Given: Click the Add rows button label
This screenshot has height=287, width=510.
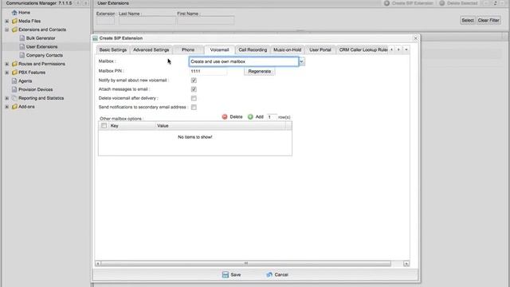Looking at the screenshot, I should (259, 117).
